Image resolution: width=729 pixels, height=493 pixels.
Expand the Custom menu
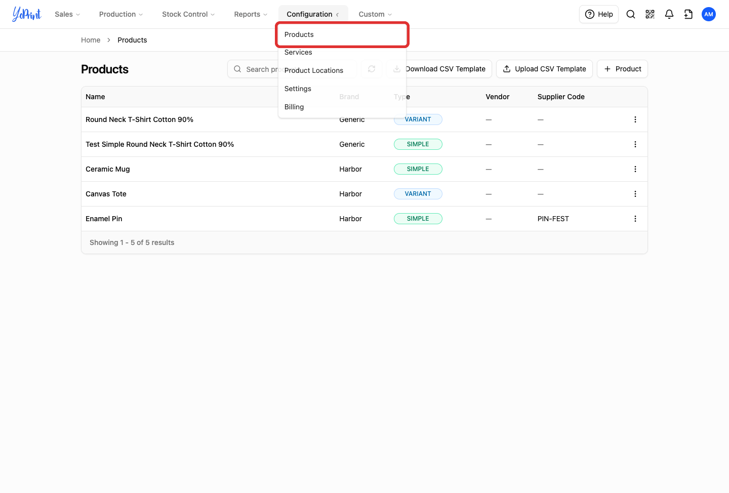tap(375, 14)
